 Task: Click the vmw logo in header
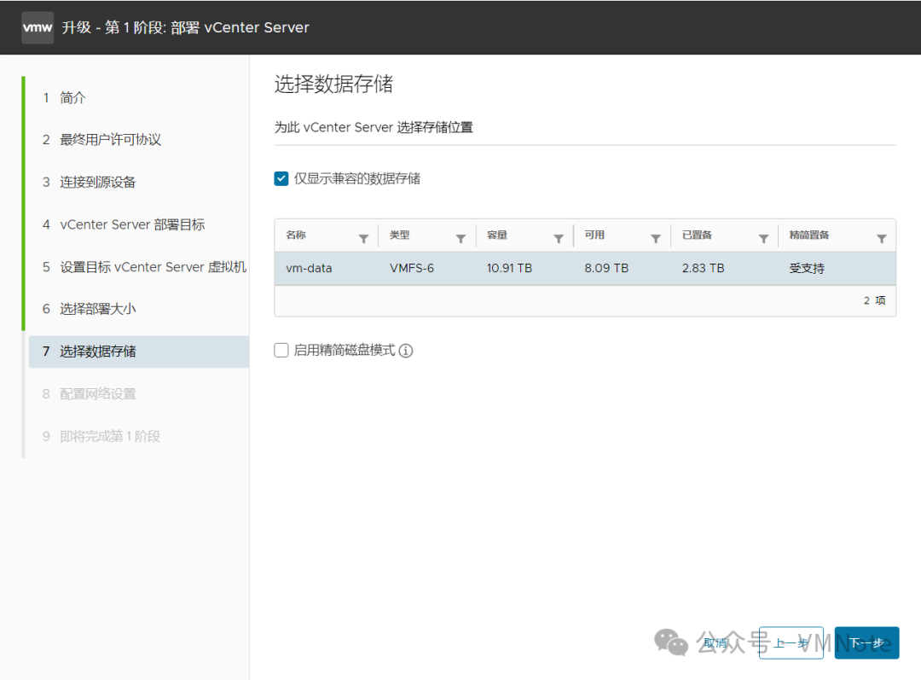click(x=38, y=27)
